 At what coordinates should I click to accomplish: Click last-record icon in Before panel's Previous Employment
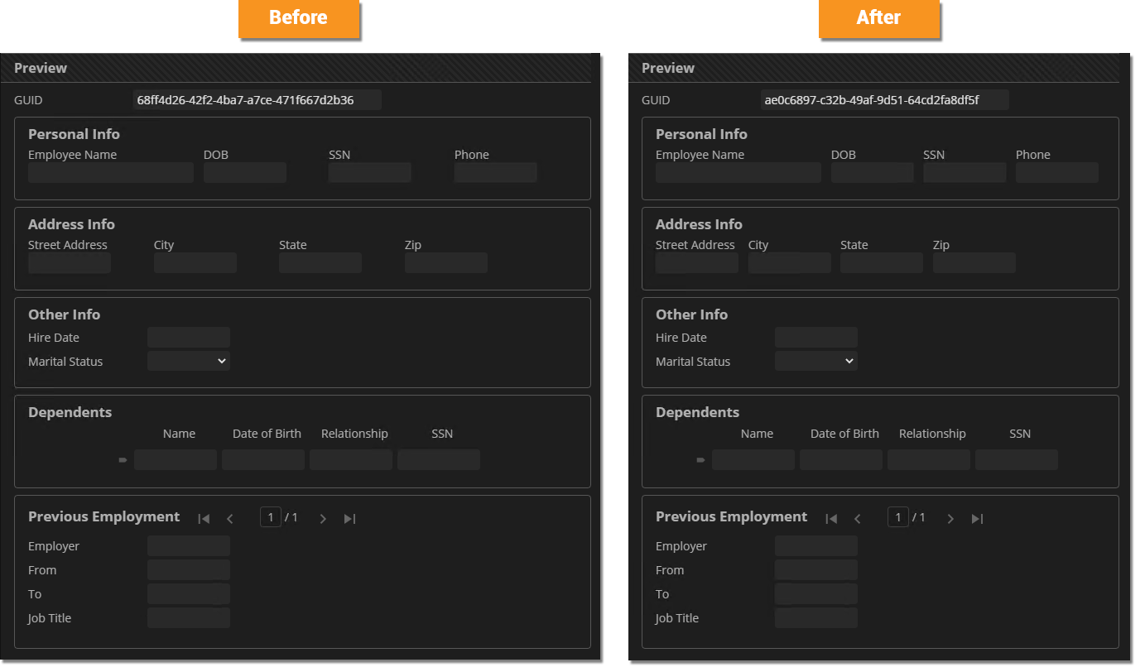[x=349, y=519]
